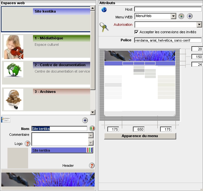Click the purple header image at bottom
This screenshot has width=203, height=191.
tap(48, 179)
